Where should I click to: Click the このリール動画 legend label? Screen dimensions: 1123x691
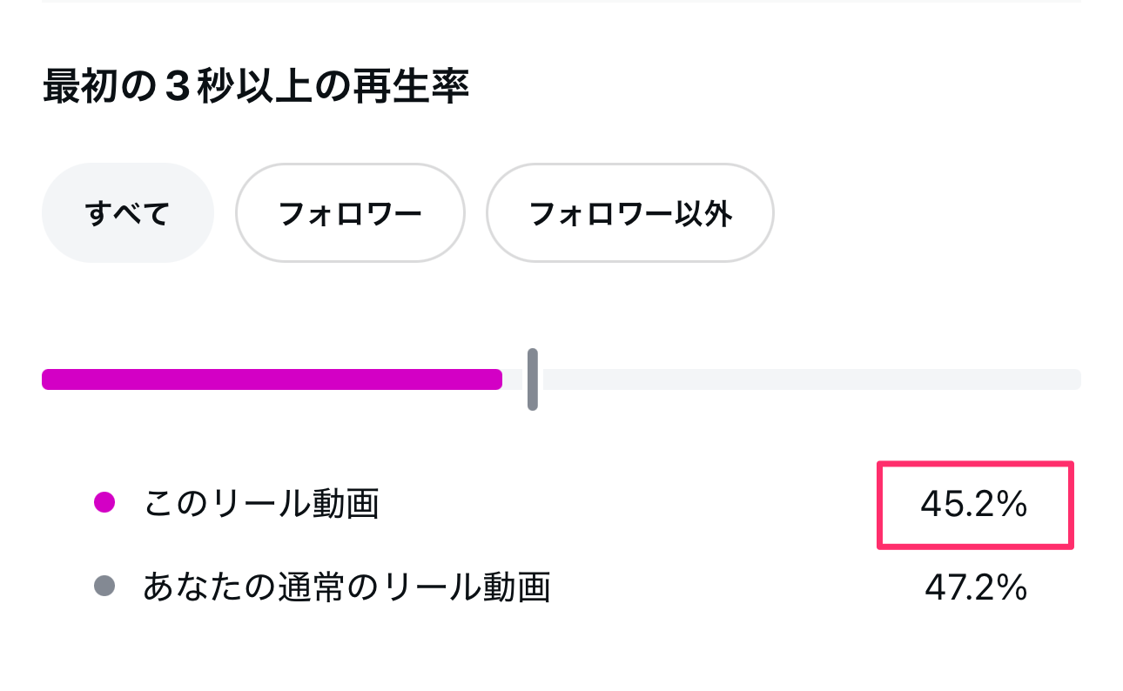coord(260,504)
